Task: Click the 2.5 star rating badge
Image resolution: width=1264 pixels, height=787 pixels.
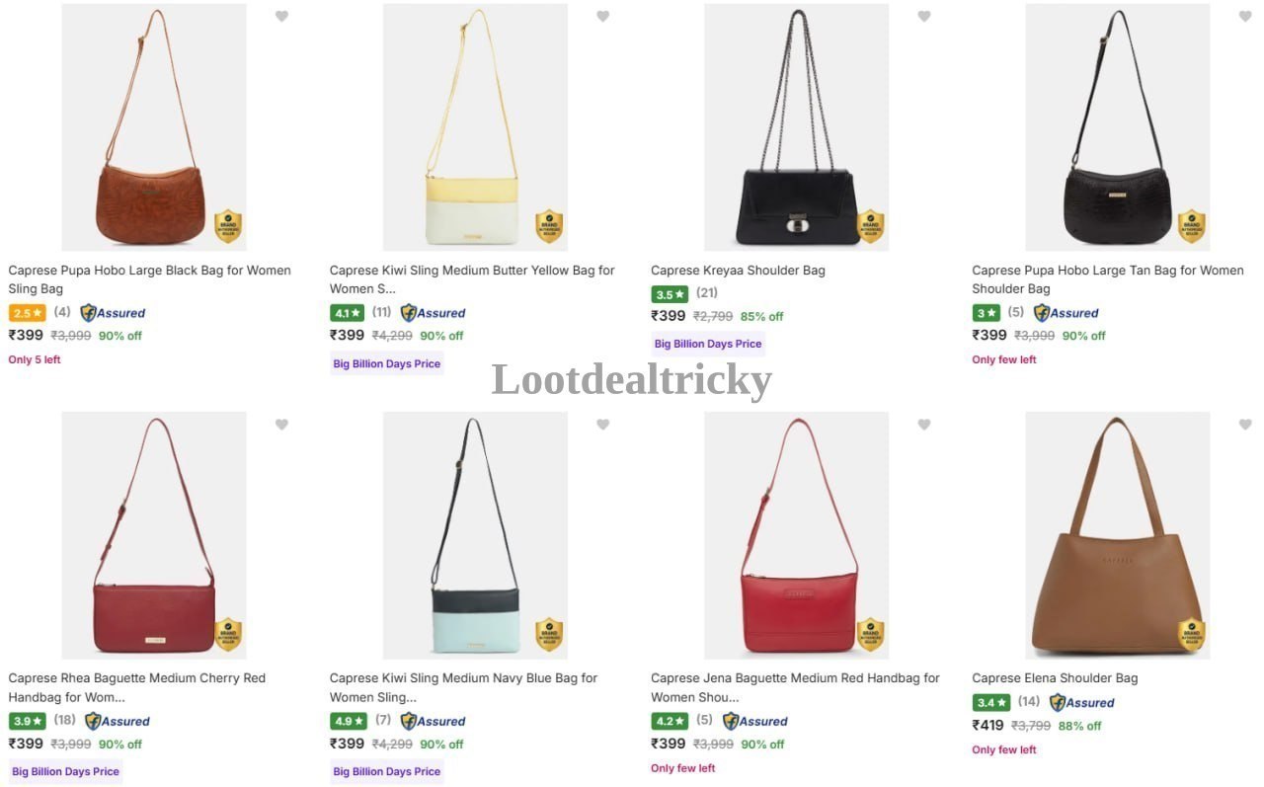Action: [27, 313]
